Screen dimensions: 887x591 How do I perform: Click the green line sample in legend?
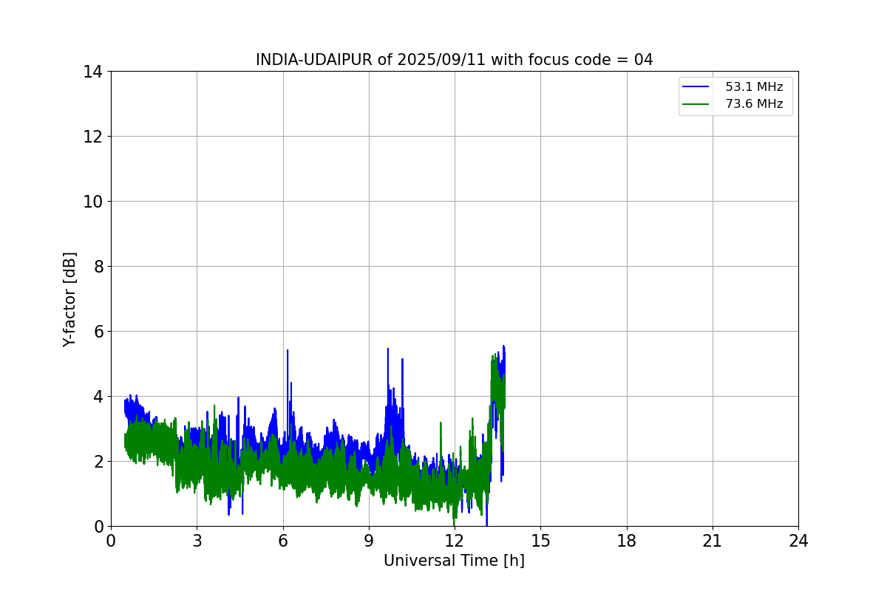[x=697, y=104]
